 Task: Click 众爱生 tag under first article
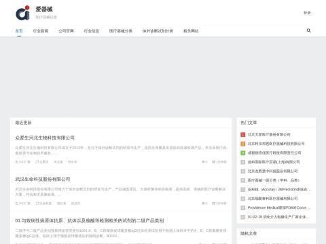[42, 162]
